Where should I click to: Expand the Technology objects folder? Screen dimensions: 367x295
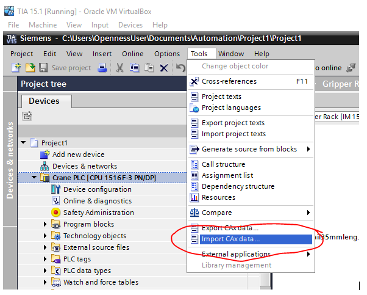click(45, 236)
